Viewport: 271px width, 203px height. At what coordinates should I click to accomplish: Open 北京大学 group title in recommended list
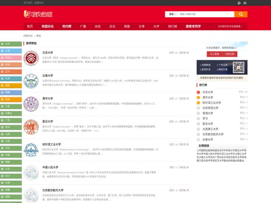[x=48, y=53]
